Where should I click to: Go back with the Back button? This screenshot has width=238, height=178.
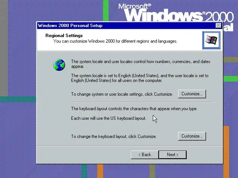(x=145, y=155)
